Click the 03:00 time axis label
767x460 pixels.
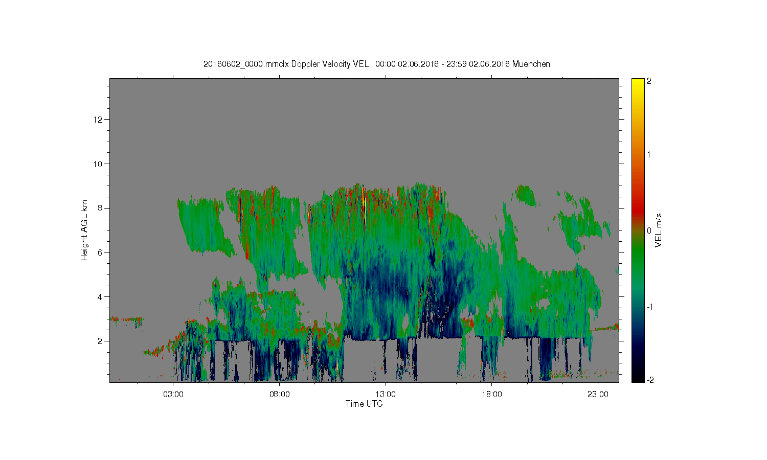(x=173, y=395)
